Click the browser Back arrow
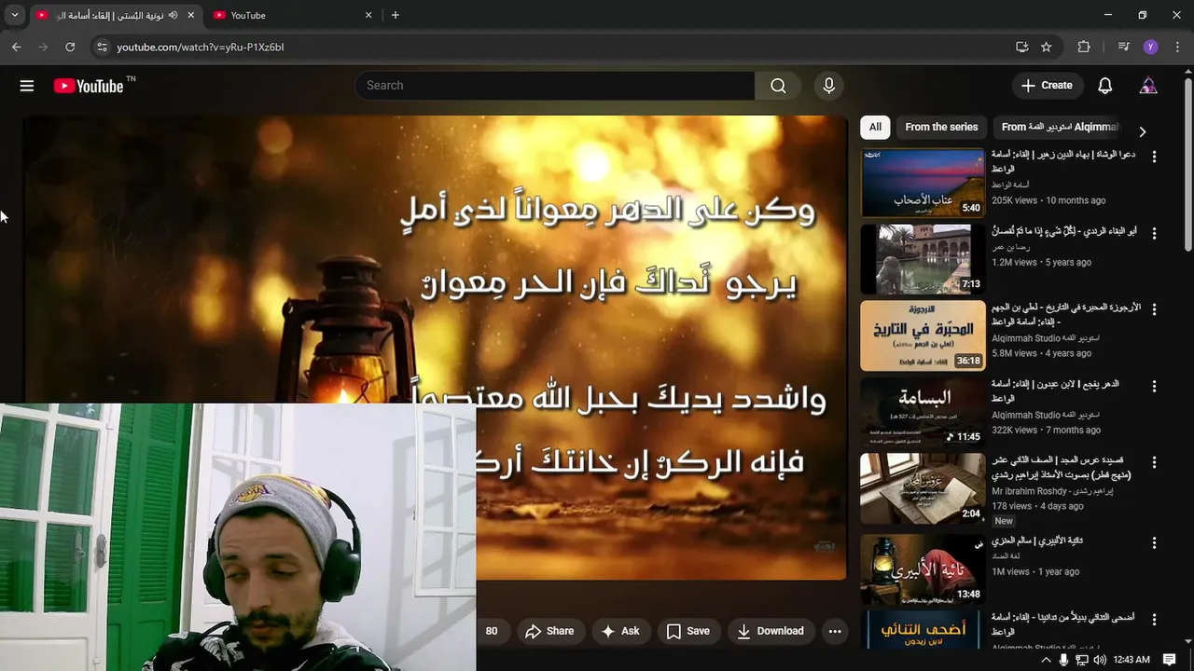Screen dimensions: 1194x671 pyautogui.click(x=16, y=47)
